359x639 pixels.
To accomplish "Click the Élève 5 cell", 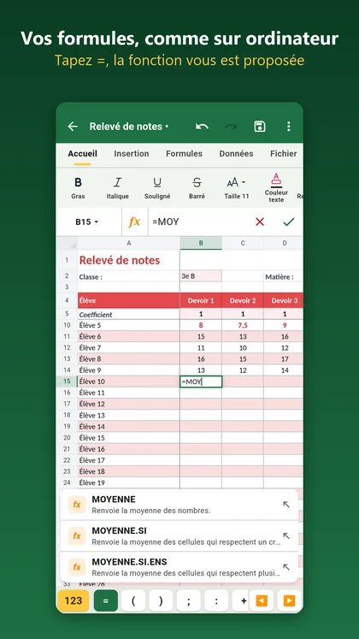I will click(128, 325).
